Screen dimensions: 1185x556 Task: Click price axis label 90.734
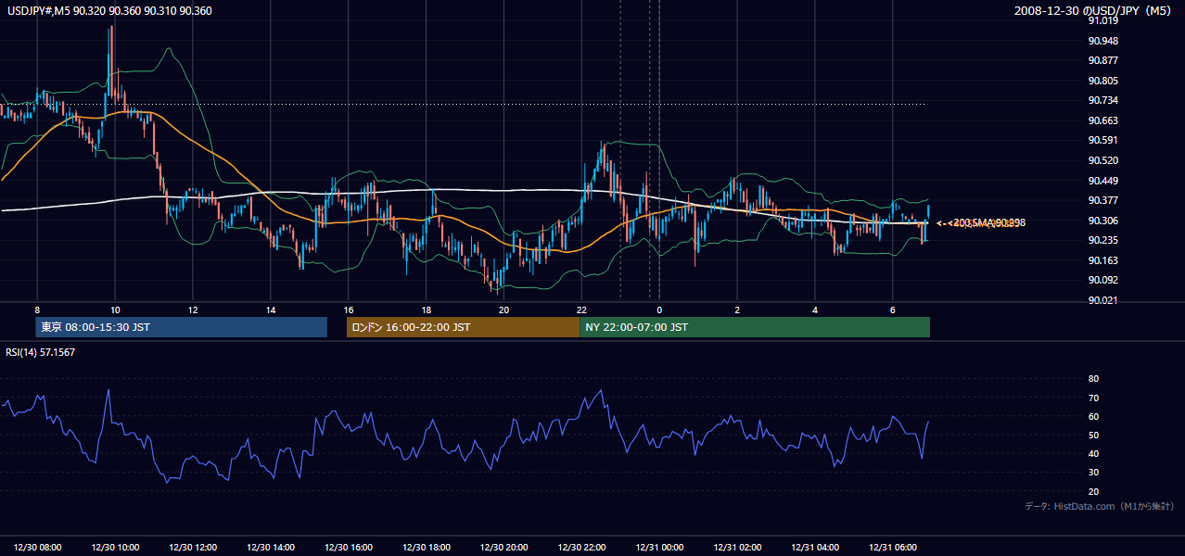pyautogui.click(x=1103, y=100)
